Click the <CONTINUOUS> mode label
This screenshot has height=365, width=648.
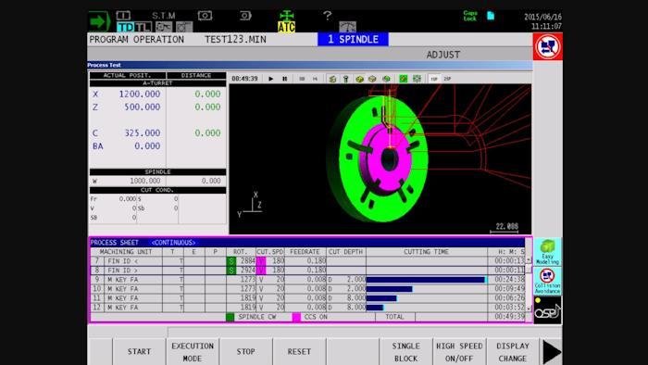click(x=174, y=242)
